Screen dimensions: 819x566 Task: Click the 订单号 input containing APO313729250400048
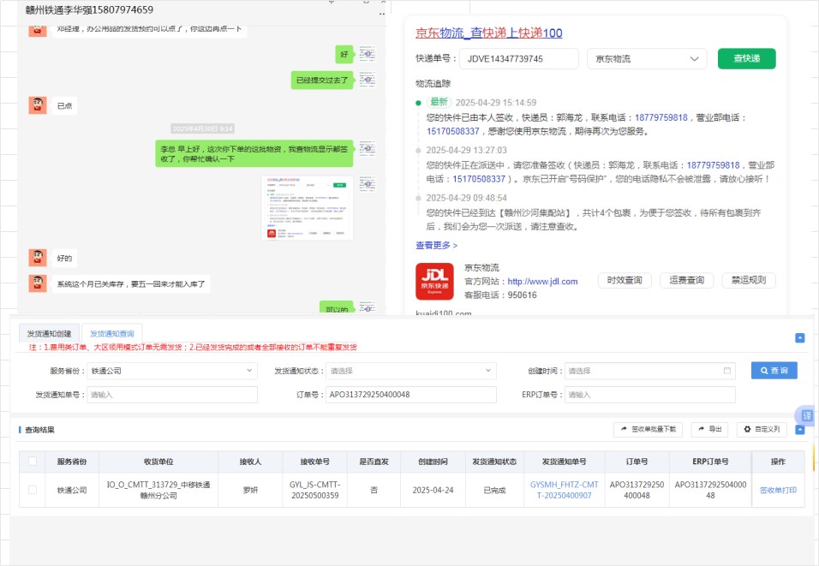411,395
